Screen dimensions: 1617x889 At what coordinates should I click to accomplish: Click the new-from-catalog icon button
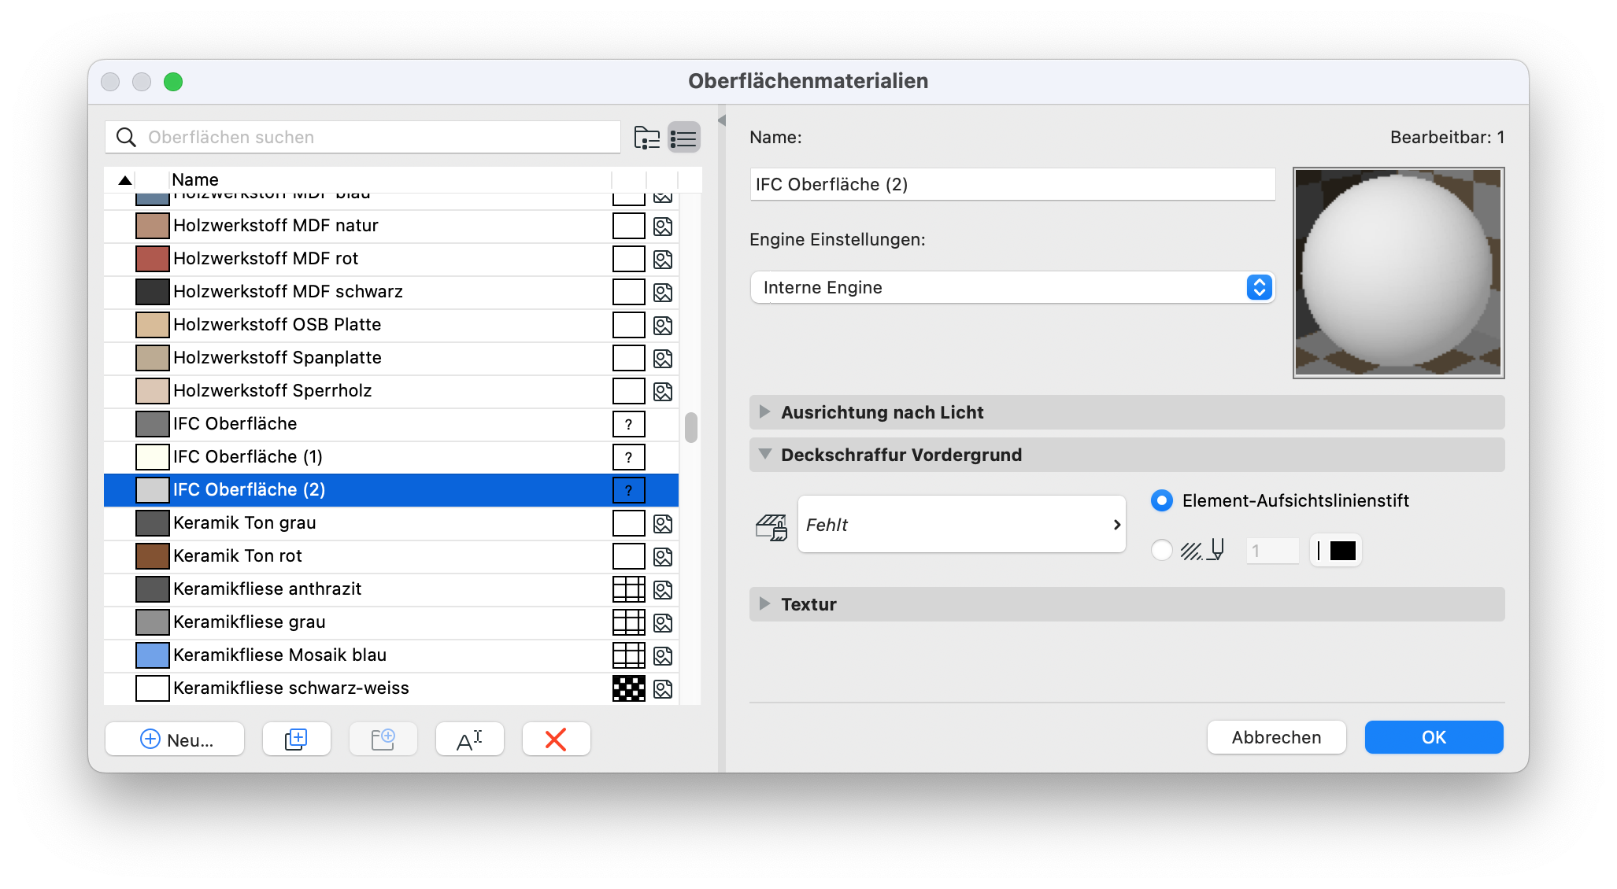tap(383, 739)
